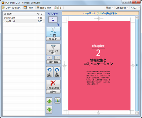Click the blue folder swap icon button
The image size is (142, 118).
click(x=57, y=101)
